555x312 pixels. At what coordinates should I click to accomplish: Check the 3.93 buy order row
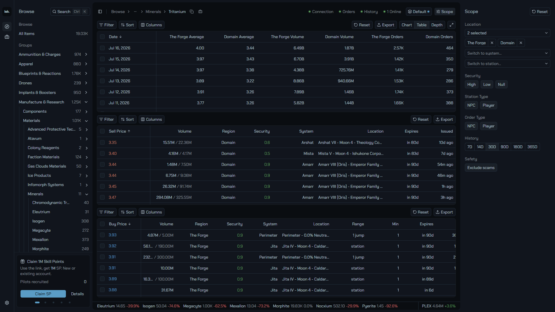102,235
